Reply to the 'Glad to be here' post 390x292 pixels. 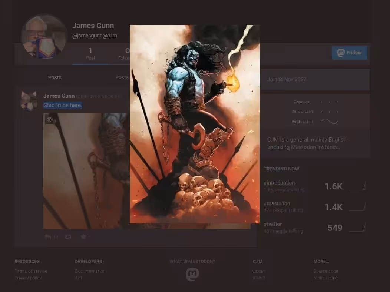(x=48, y=237)
